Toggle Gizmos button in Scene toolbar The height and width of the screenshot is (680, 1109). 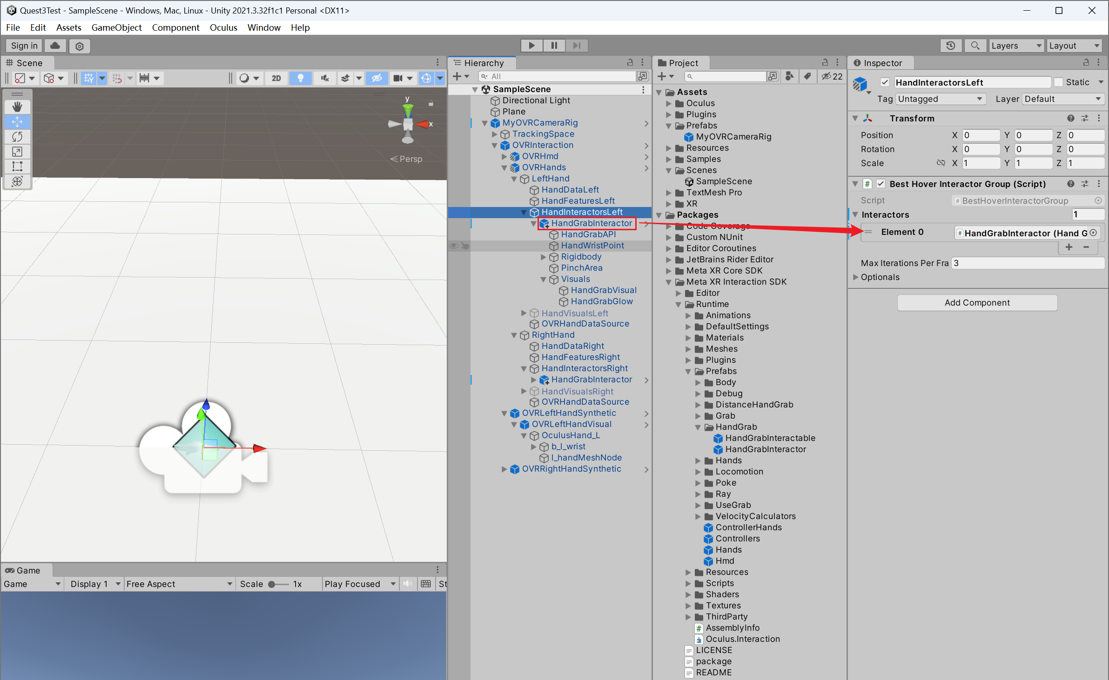[426, 78]
